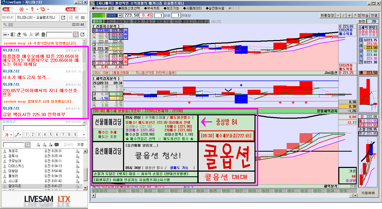The width and height of the screenshot is (382, 209).
Task: Click the / line drawing tool
Action: pyautogui.click(x=344, y=15)
